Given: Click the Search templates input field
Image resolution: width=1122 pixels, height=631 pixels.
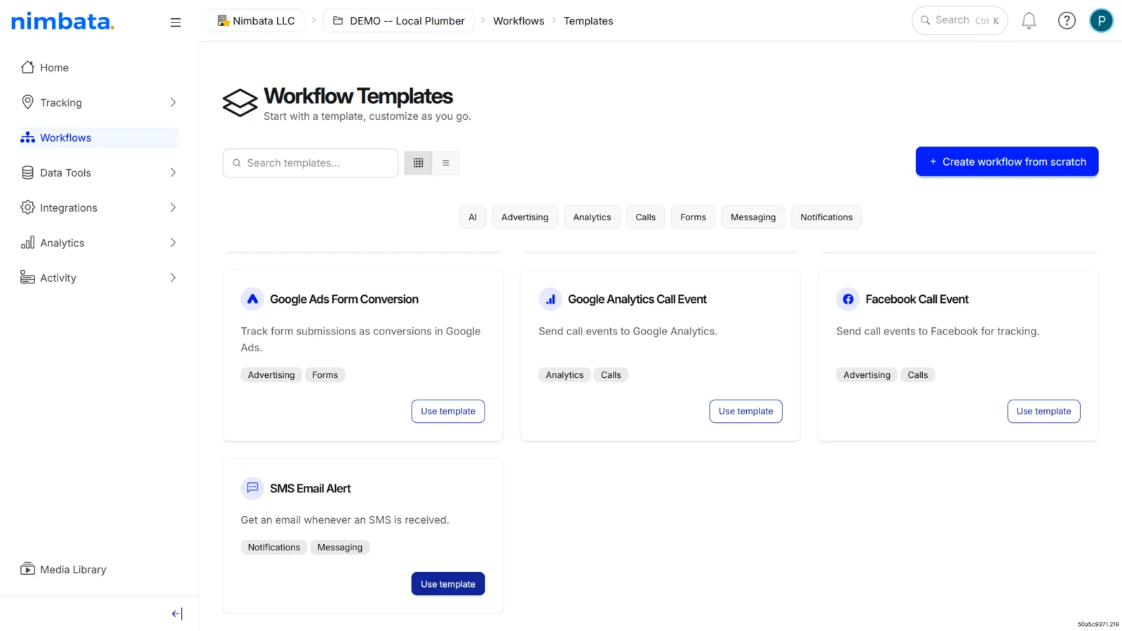Looking at the screenshot, I should pos(311,163).
